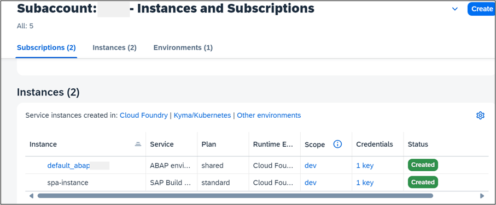Viewport: 496px width, 205px height.
Task: Open the table settings gear icon
Action: pyautogui.click(x=480, y=116)
